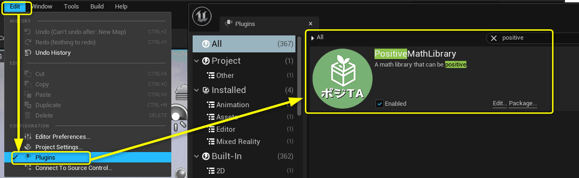The width and height of the screenshot is (579, 178).
Task: Clear the plugin search with X icon
Action: [494, 38]
